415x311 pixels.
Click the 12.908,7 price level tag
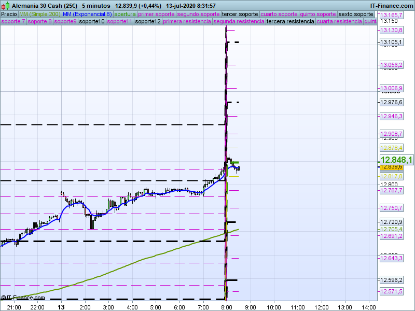(x=391, y=134)
